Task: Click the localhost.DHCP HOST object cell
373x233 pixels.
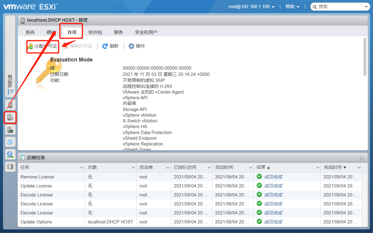Action: point(110,222)
